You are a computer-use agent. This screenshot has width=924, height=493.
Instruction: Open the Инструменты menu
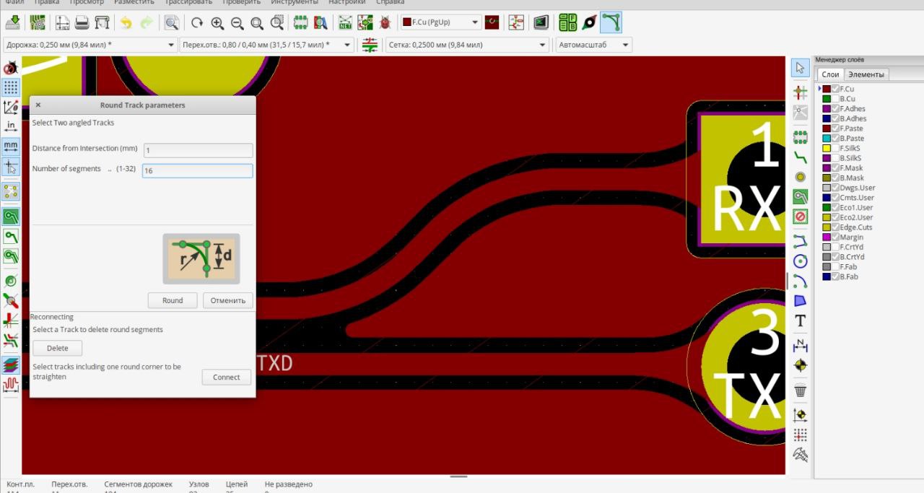point(295,2)
